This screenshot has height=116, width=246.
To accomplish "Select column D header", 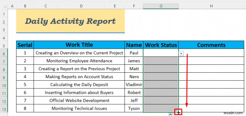I will point(81,6).
